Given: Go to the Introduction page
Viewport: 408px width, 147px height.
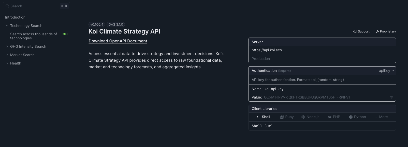Looking at the screenshot, I should tap(15, 17).
